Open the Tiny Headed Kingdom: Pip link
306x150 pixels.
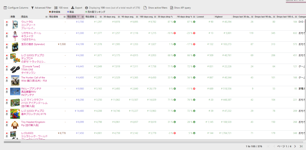point(33,123)
